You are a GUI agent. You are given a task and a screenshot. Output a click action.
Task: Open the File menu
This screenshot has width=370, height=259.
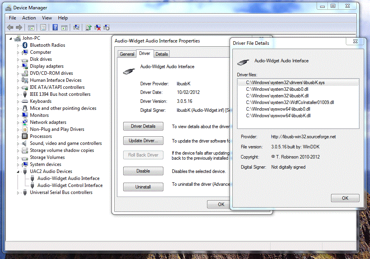coord(12,18)
